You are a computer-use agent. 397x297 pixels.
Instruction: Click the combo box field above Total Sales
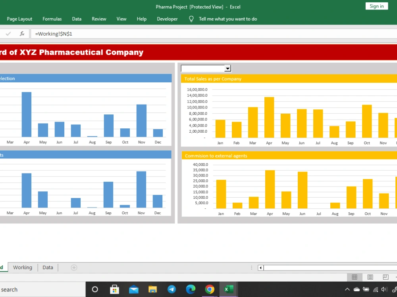point(203,69)
